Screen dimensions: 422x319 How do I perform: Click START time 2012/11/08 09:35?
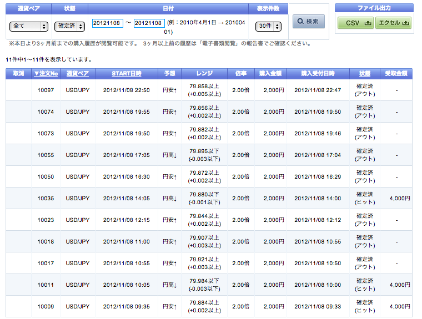[126, 307]
